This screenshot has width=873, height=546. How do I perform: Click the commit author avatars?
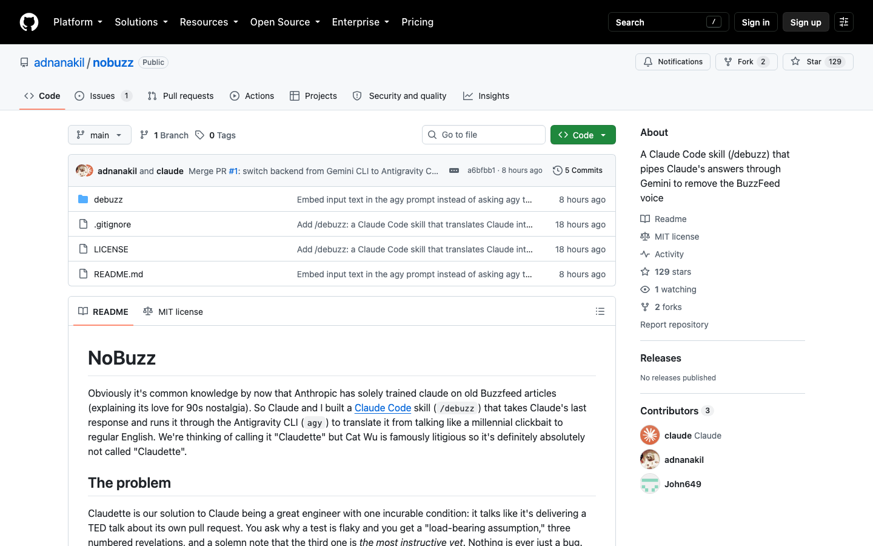click(84, 170)
